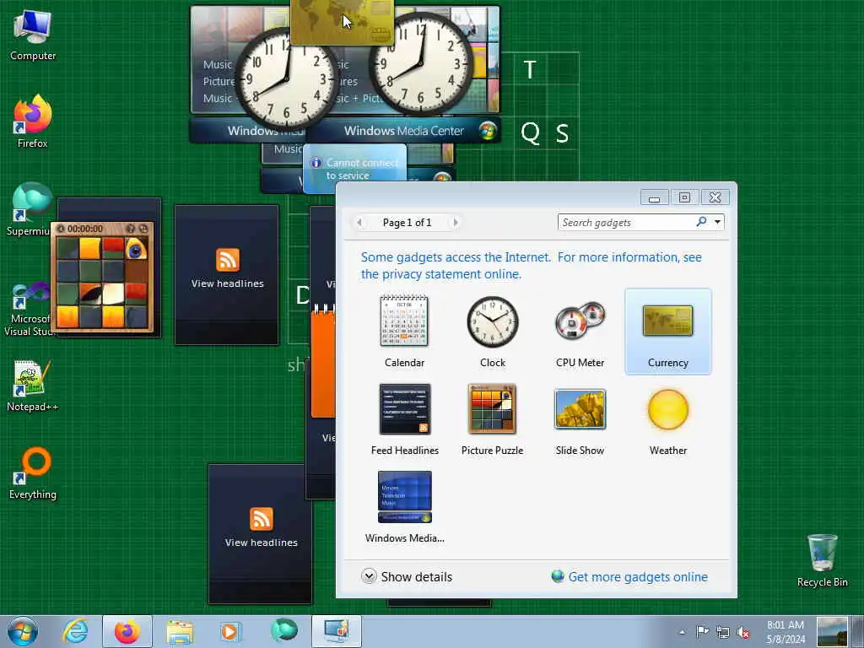The height and width of the screenshot is (648, 864).
Task: Select the CPU Meter gadget icon
Action: [580, 321]
